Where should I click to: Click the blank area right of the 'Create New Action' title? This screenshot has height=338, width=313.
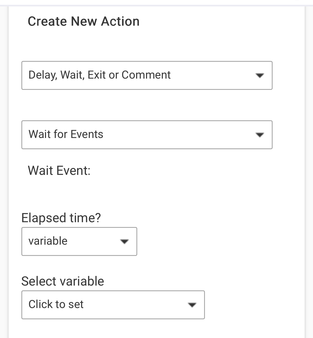214,21
